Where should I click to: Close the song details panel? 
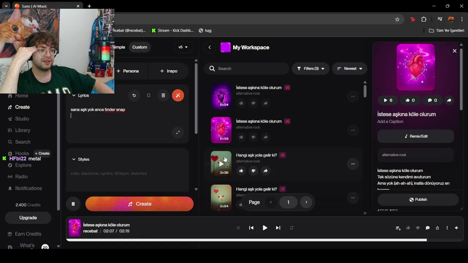[454, 51]
